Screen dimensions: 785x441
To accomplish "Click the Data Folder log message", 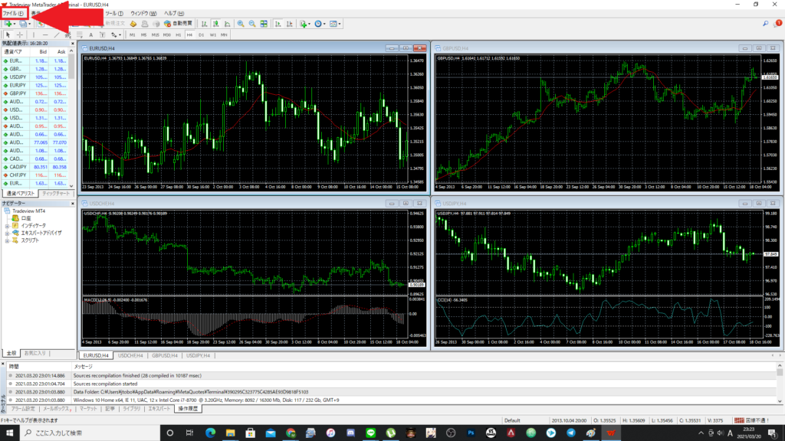I will coord(191,392).
